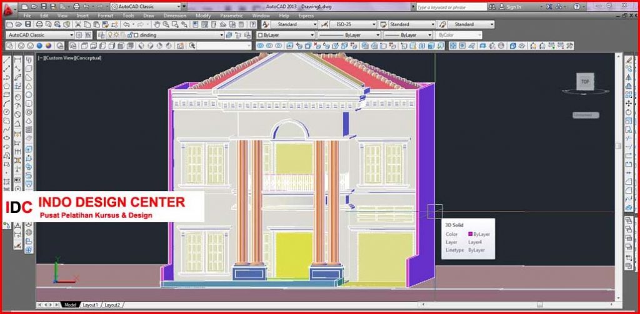Open the color control ByLayer dropdown

(x=286, y=35)
